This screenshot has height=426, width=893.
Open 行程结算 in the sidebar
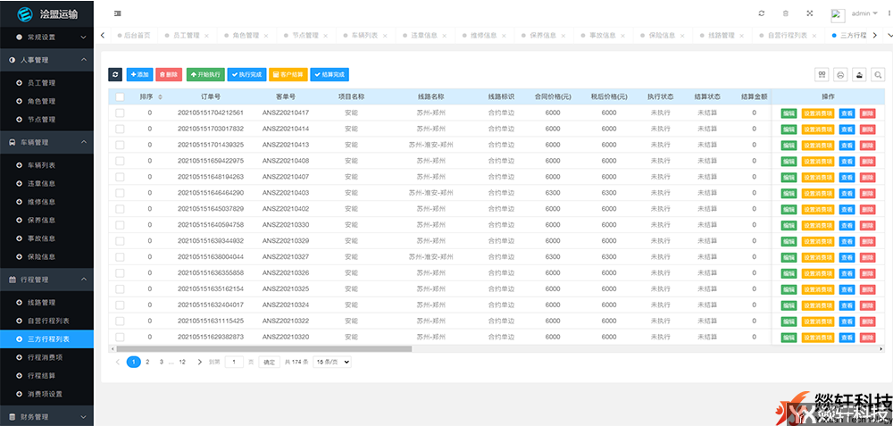42,376
